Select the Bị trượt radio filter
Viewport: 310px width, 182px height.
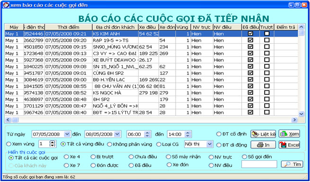tap(93, 157)
